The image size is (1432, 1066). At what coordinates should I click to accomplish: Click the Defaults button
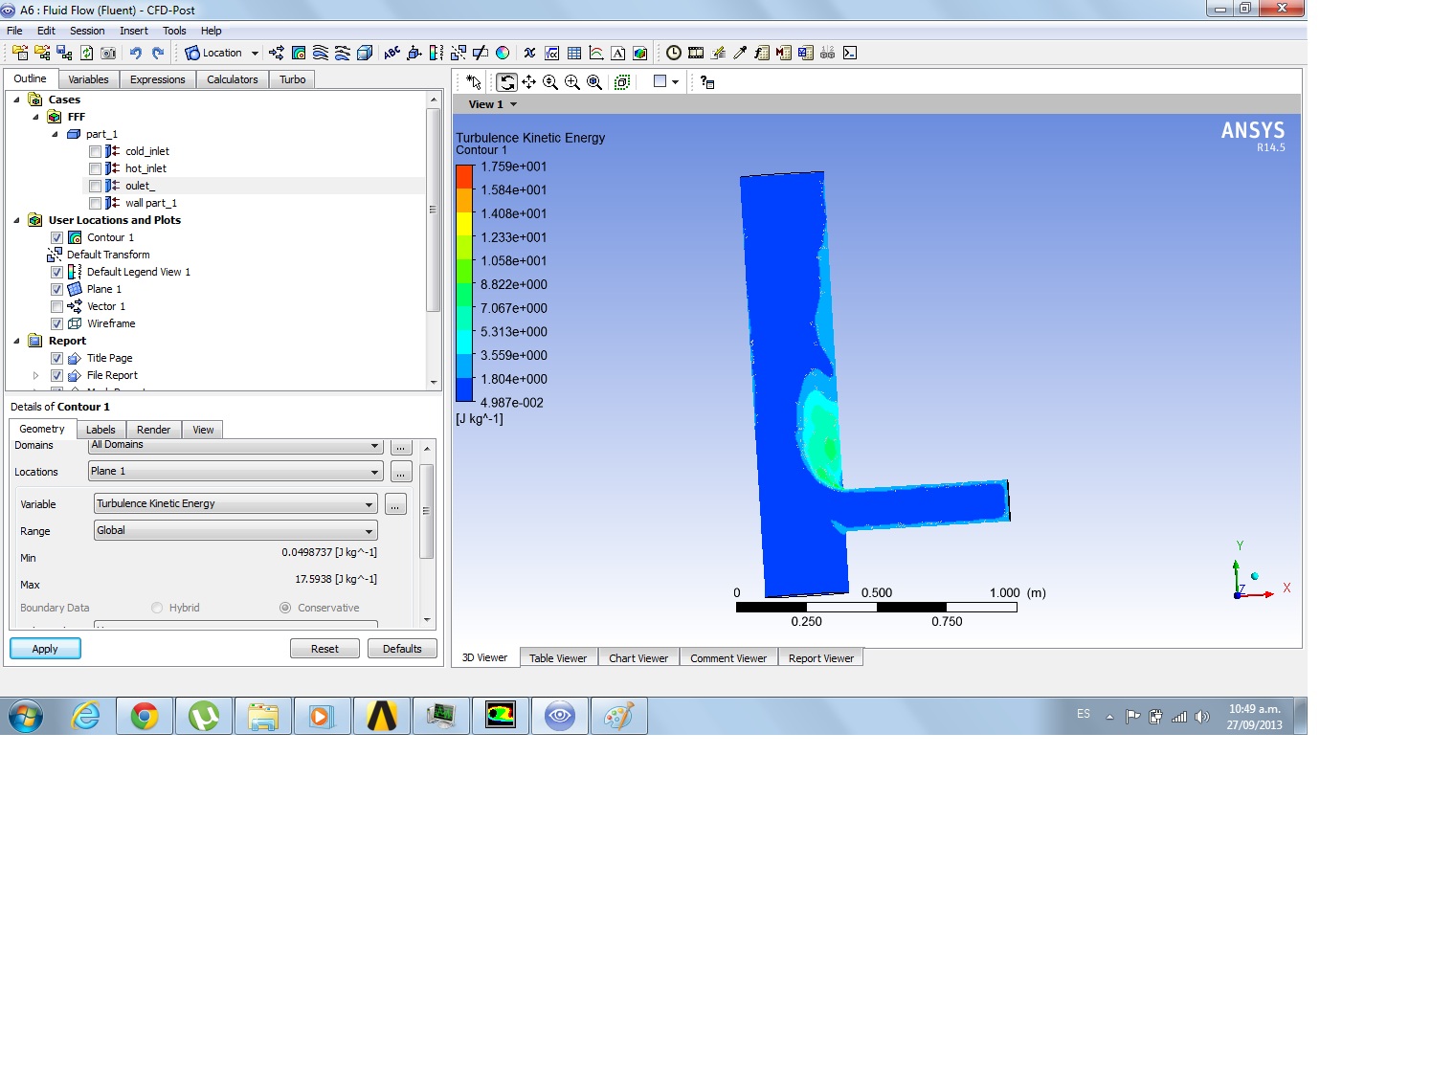click(402, 649)
